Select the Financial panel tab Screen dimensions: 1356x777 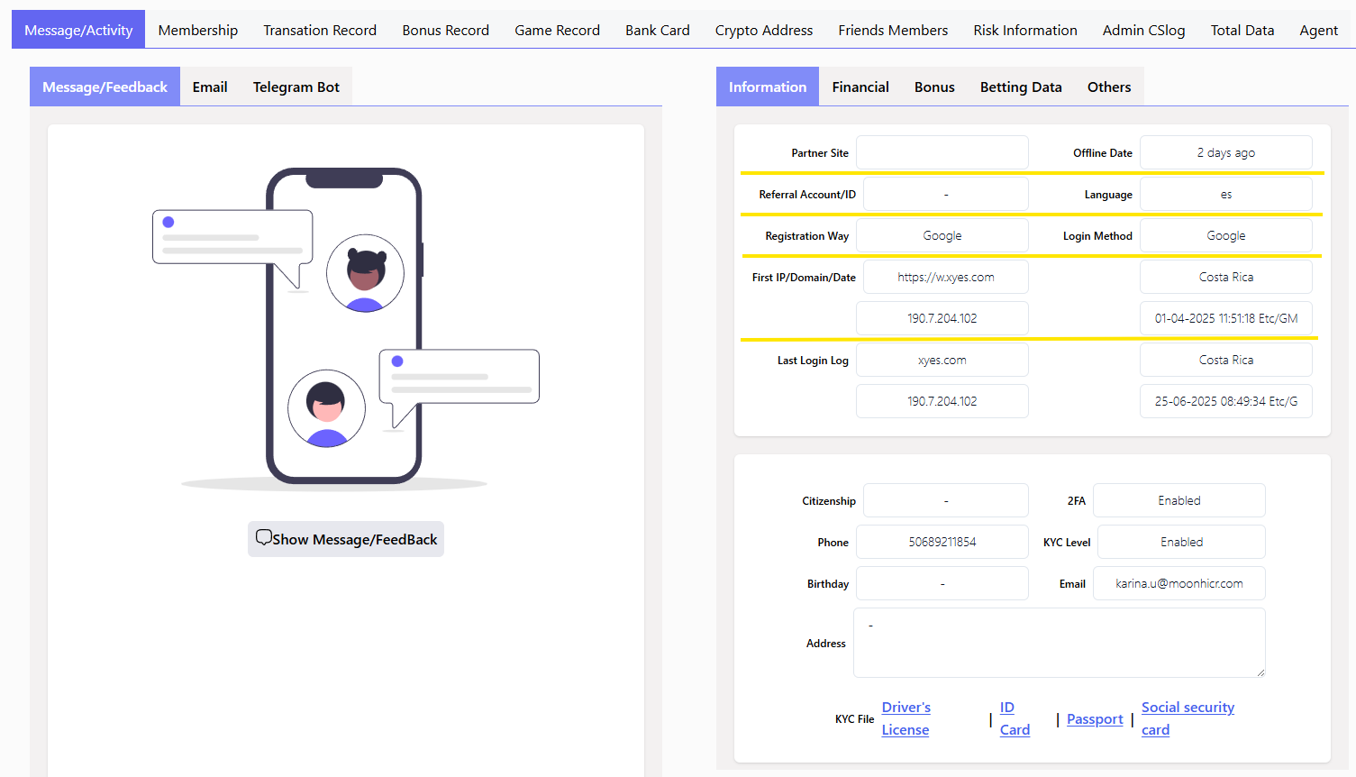[860, 87]
